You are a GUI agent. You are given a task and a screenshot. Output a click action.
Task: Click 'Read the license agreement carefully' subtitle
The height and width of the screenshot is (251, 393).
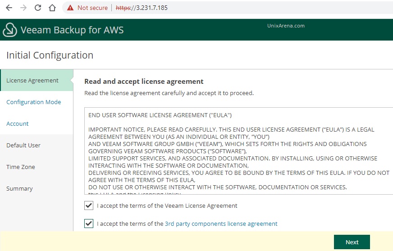pos(169,93)
